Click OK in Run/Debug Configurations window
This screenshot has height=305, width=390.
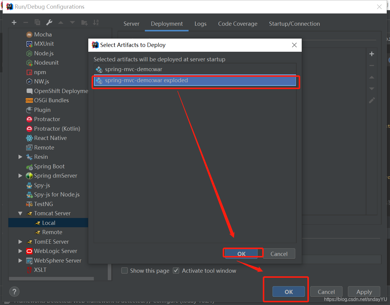coord(289,292)
